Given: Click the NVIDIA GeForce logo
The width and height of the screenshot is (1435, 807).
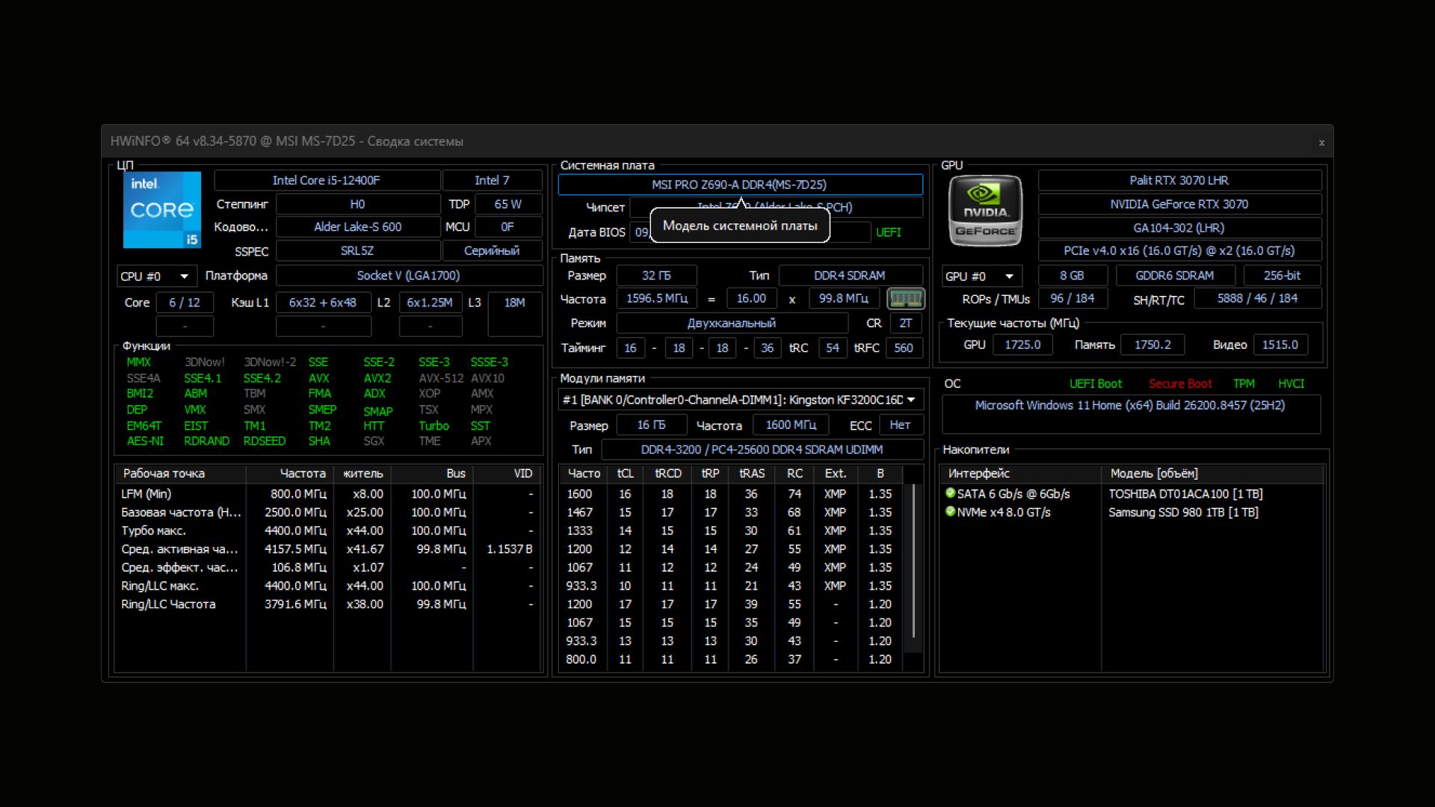Looking at the screenshot, I should pyautogui.click(x=985, y=211).
